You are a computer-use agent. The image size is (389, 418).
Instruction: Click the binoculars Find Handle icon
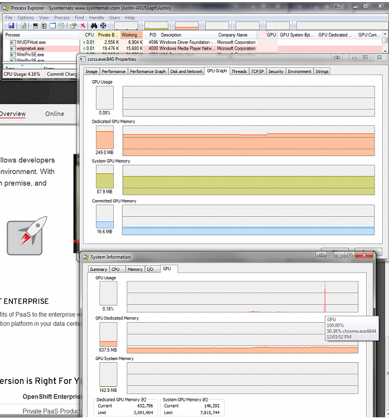tap(94, 25)
